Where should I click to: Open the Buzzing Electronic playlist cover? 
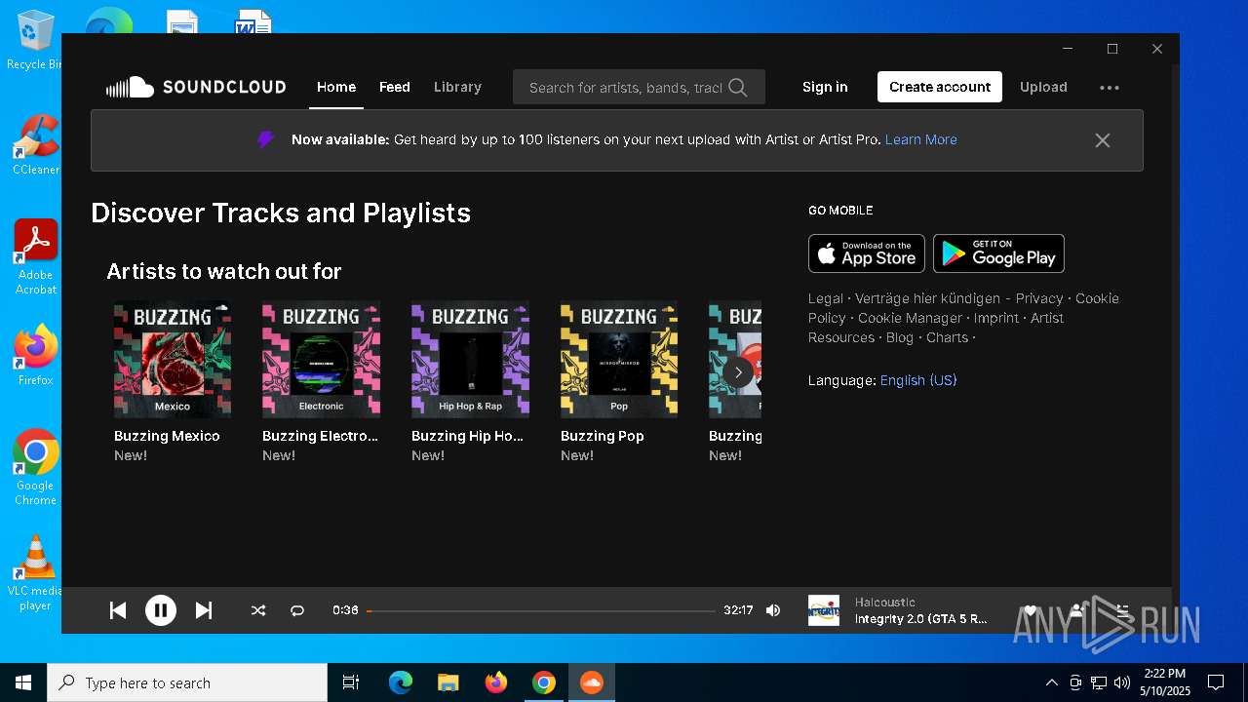[321, 360]
